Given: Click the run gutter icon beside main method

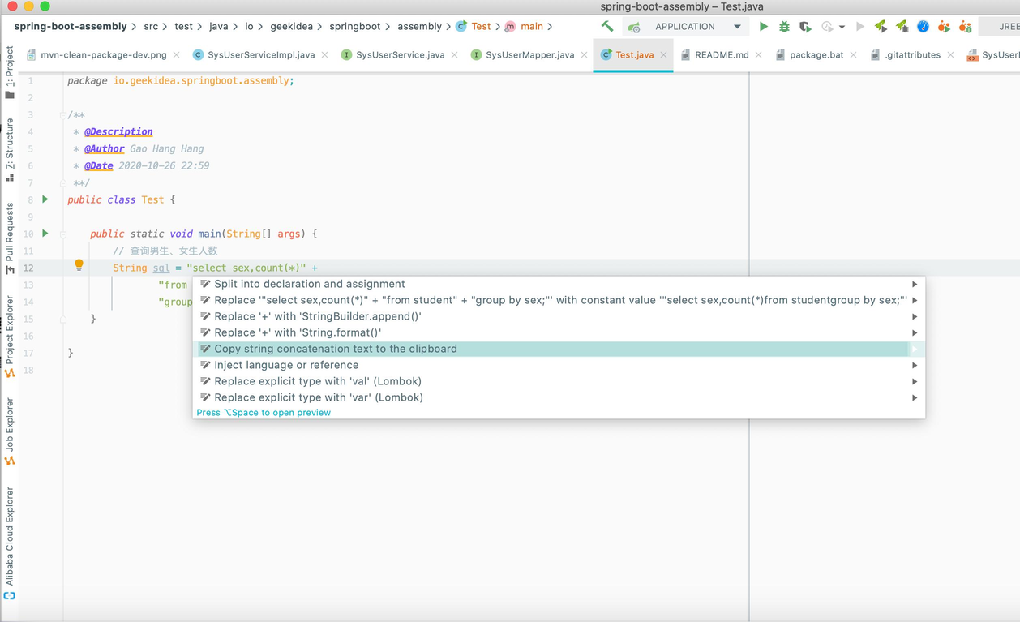Looking at the screenshot, I should 45,234.
